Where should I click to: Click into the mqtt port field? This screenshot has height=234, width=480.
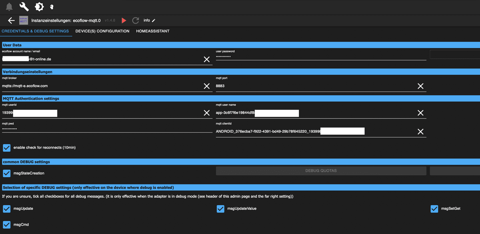pyautogui.click(x=312, y=86)
